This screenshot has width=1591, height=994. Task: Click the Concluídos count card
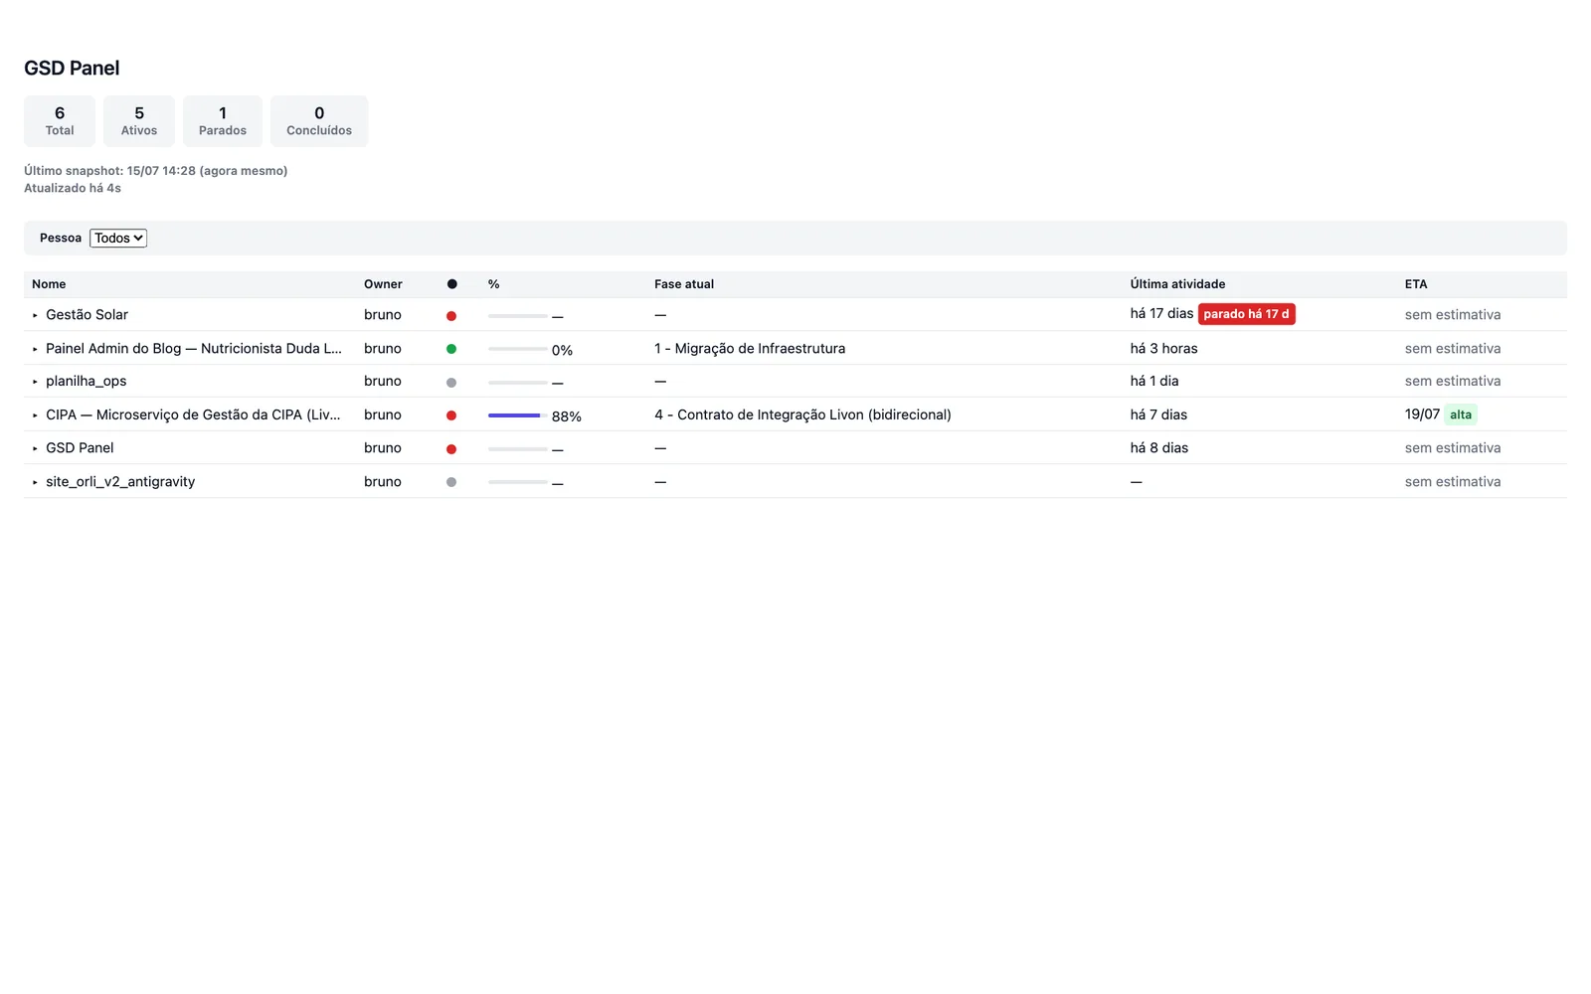[319, 121]
